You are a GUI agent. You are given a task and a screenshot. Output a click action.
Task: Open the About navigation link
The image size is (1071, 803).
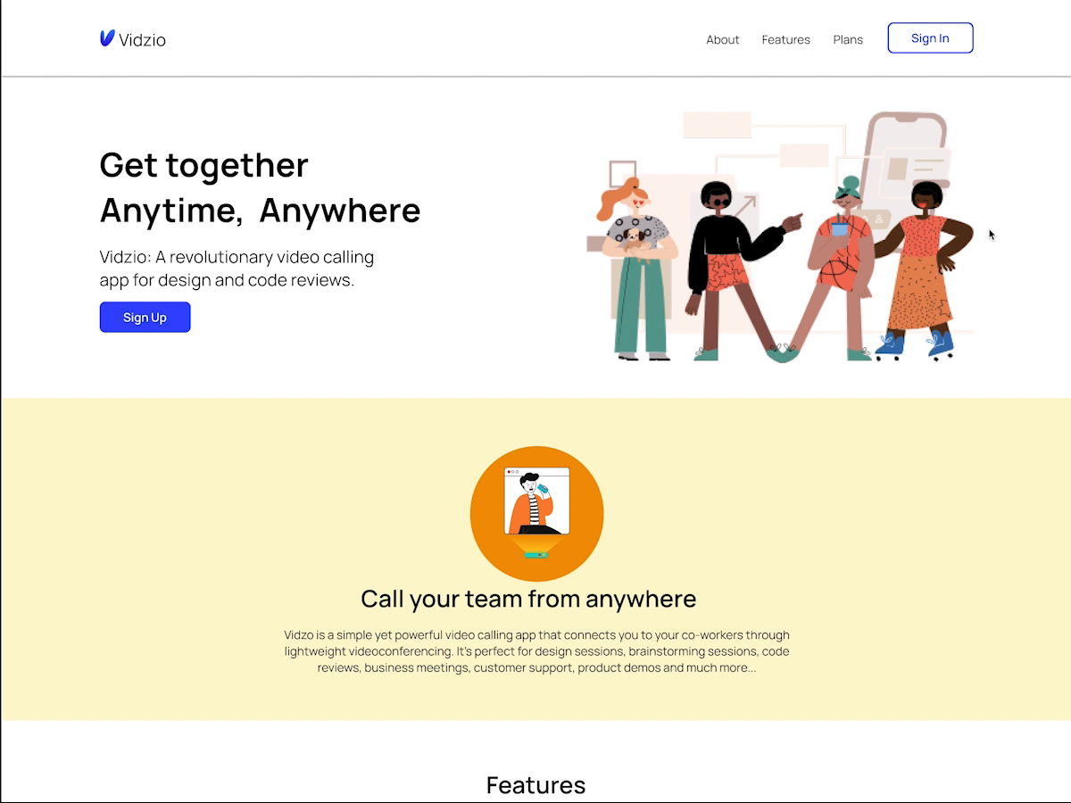click(x=723, y=39)
